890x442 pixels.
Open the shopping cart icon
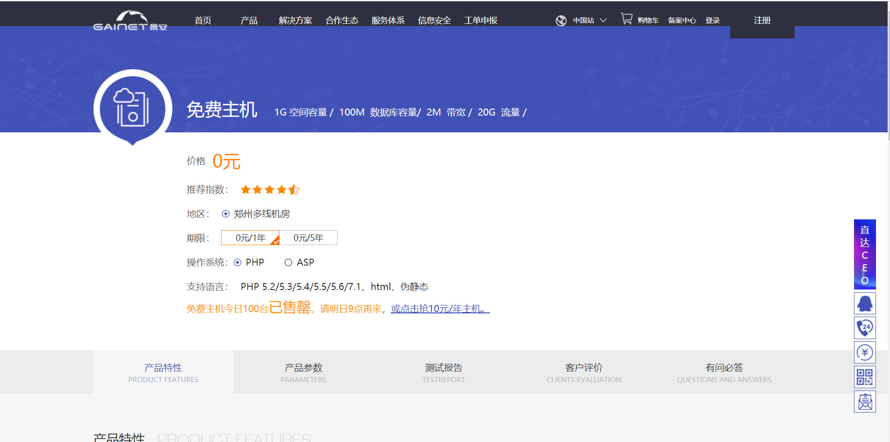626,19
